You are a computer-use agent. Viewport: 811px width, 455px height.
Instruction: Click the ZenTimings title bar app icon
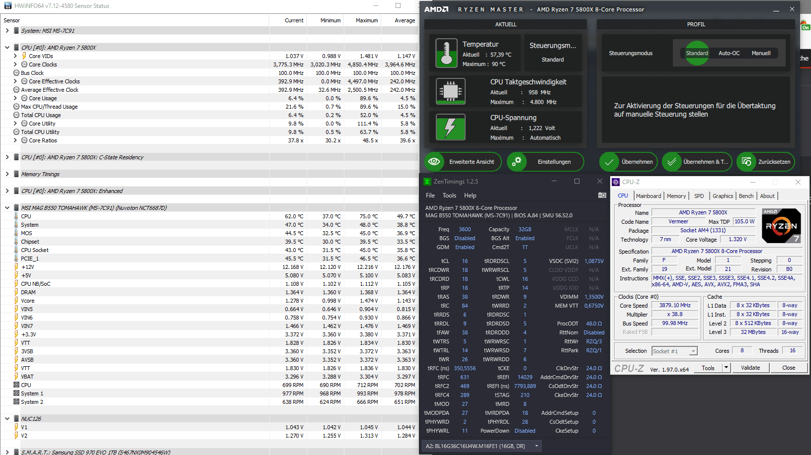pyautogui.click(x=427, y=182)
